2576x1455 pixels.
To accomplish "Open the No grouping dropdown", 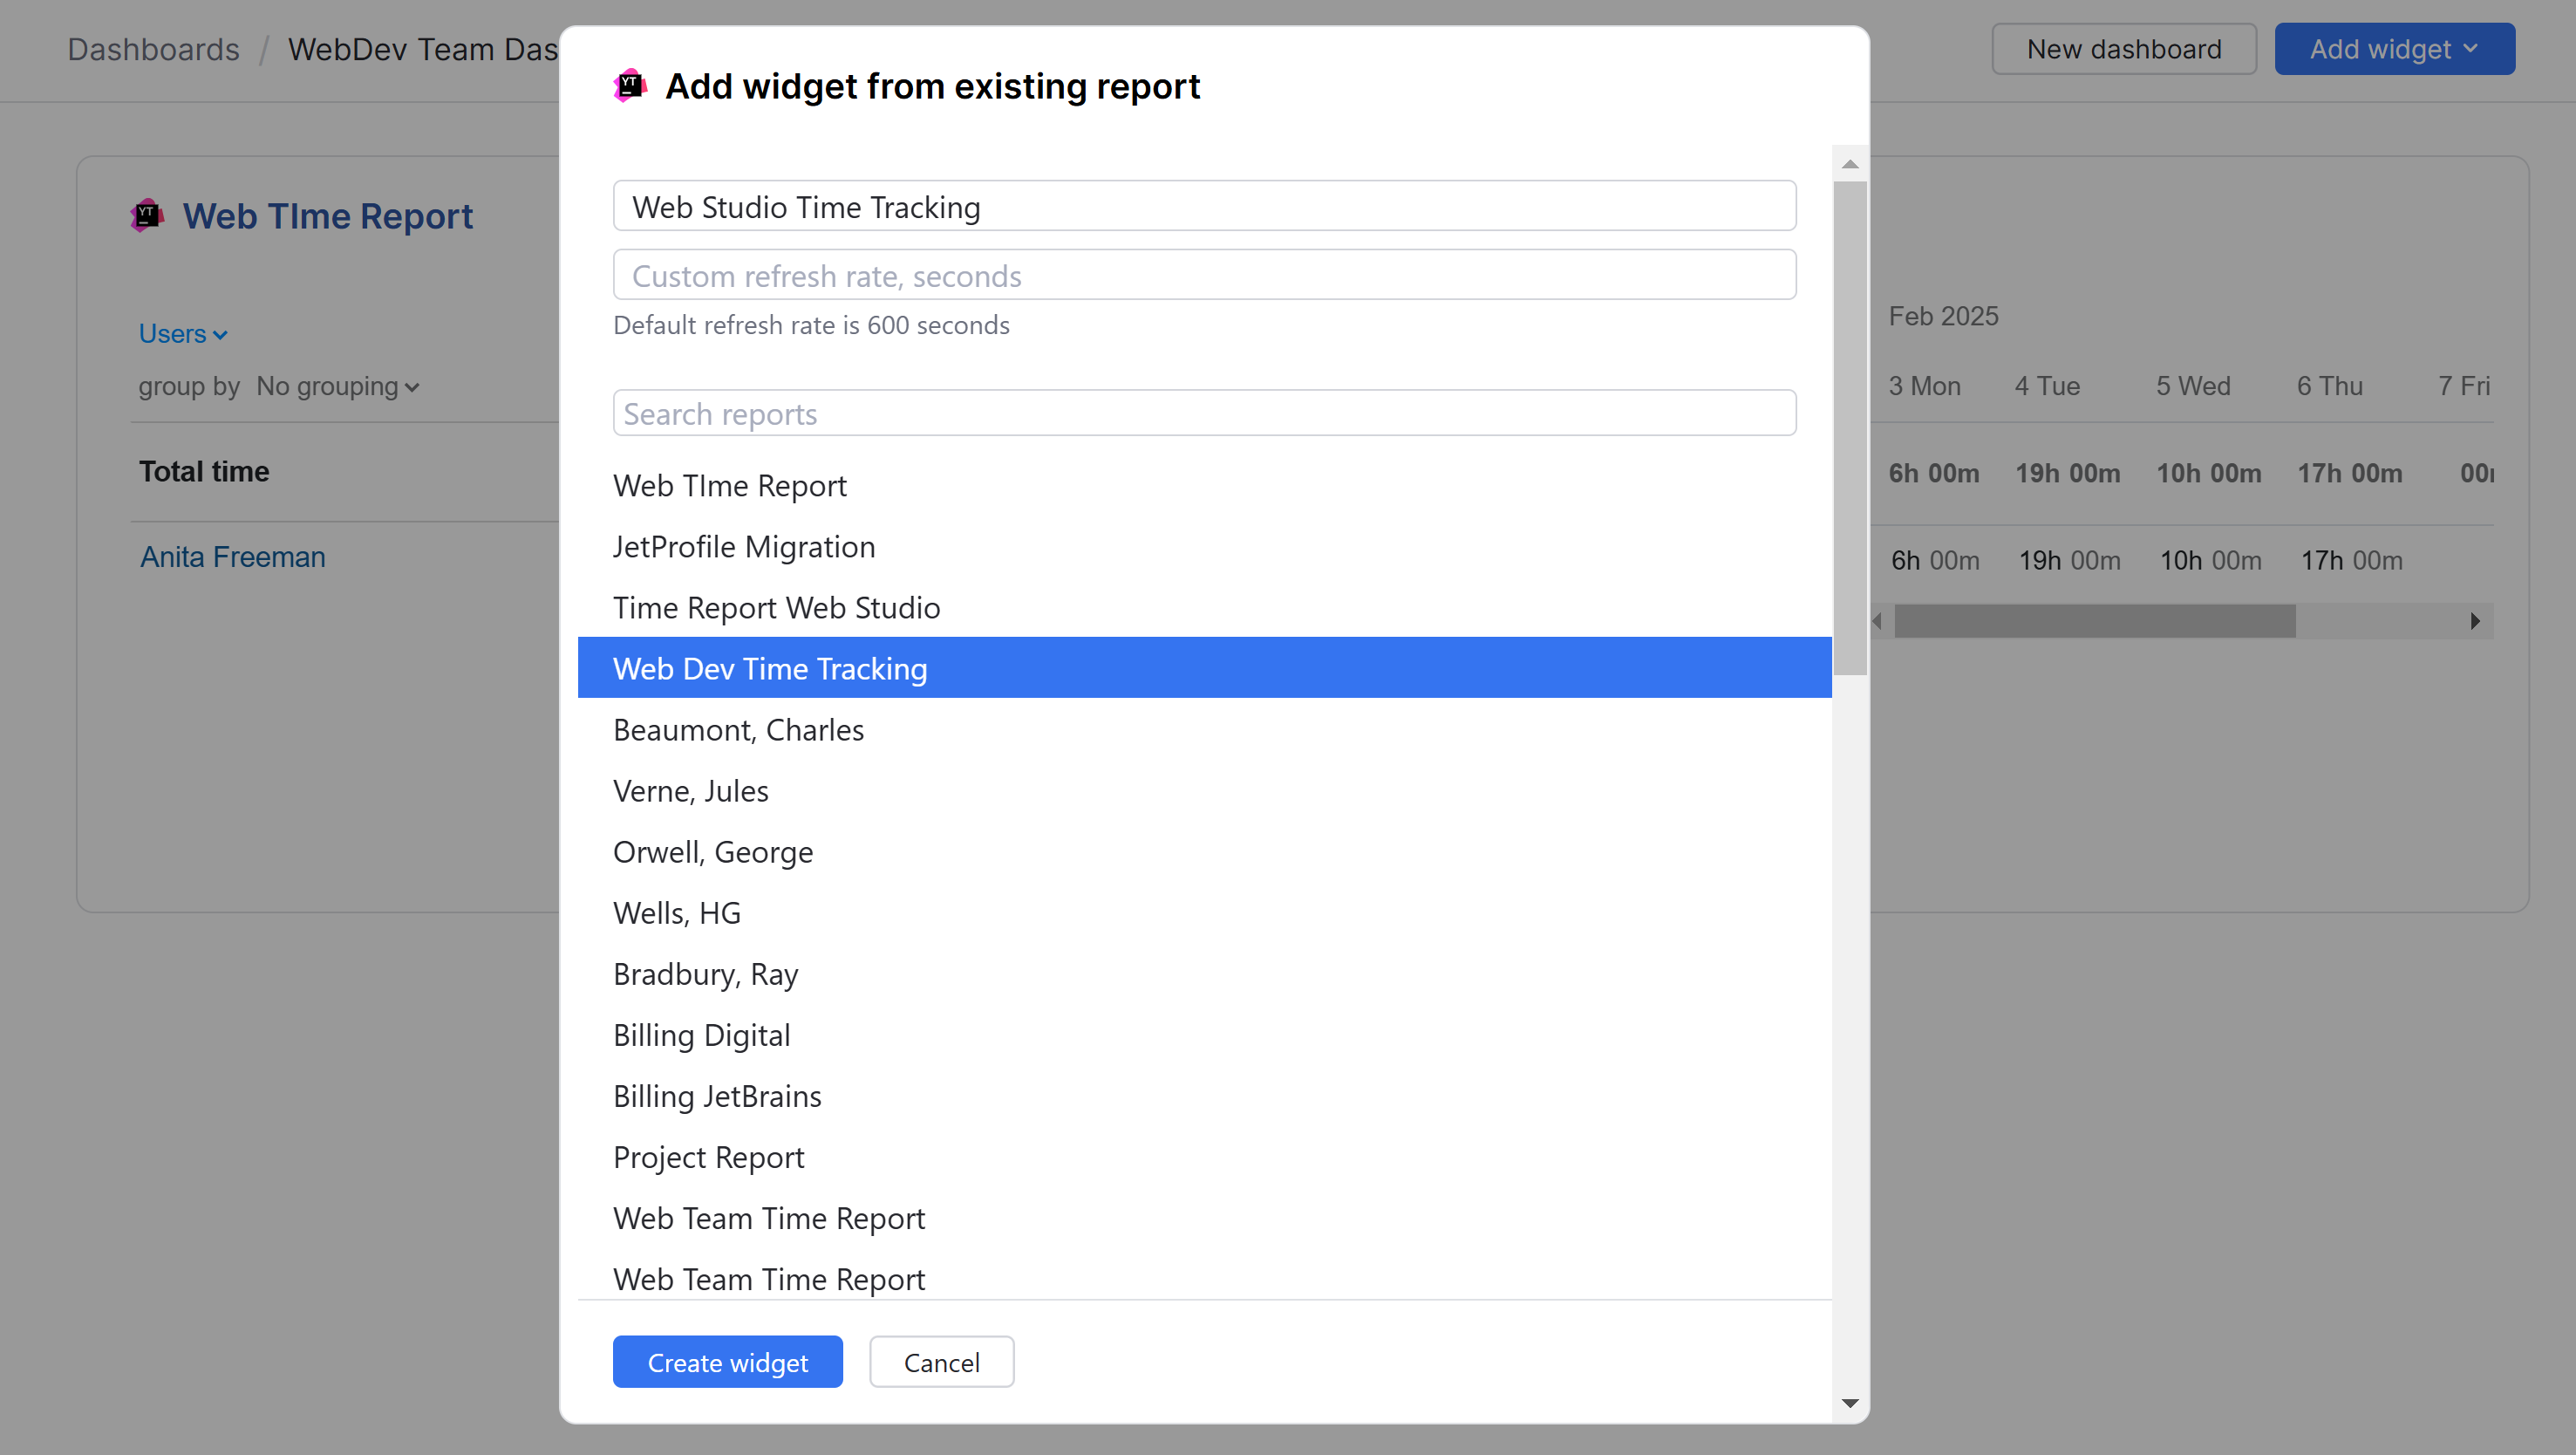I will 337,387.
